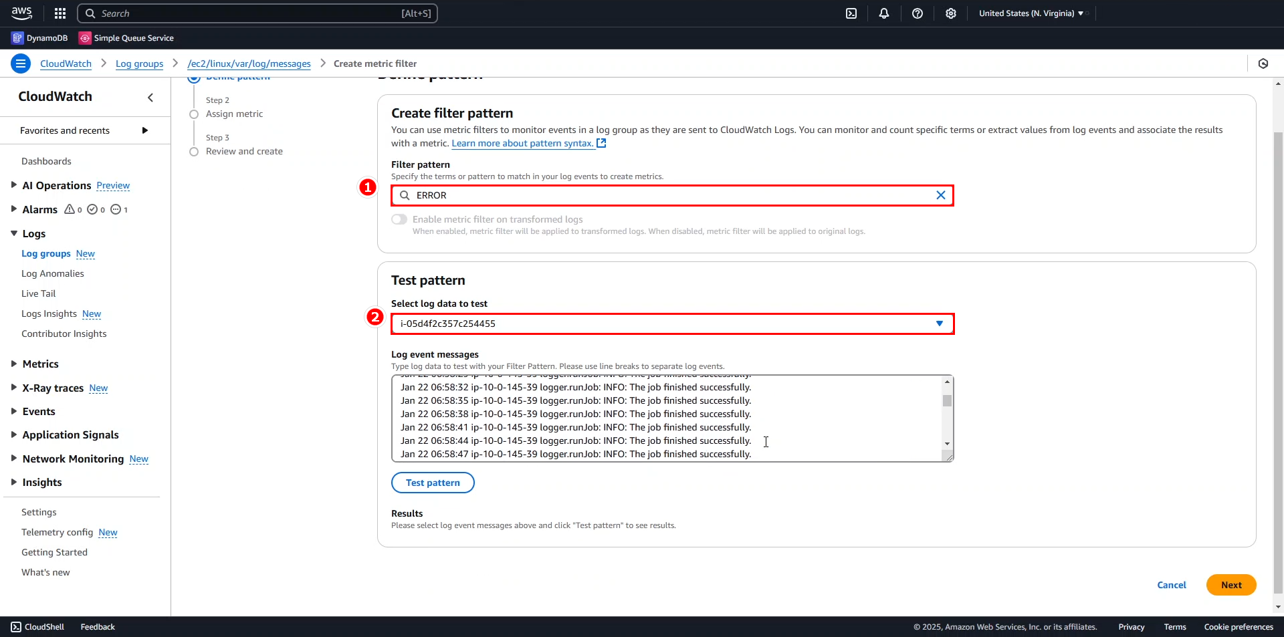
Task: Open the notifications bell
Action: point(883,13)
